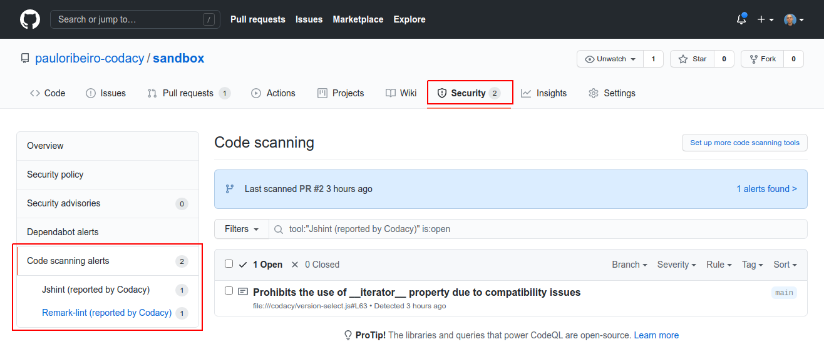Screen dimensions: 824x359
Task: Open the notifications bell
Action: pos(741,19)
